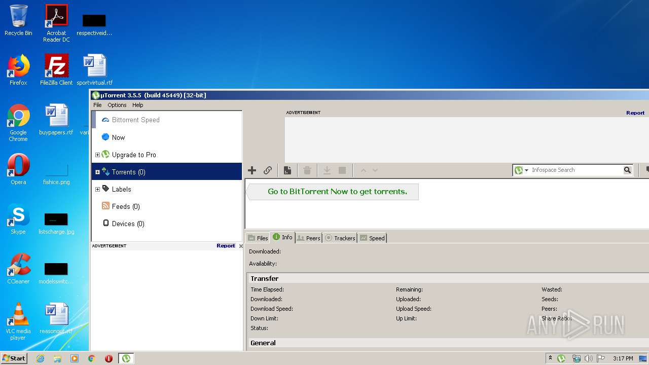
Task: Open Acrobat Reader DC desktop icon
Action: pyautogui.click(x=56, y=23)
